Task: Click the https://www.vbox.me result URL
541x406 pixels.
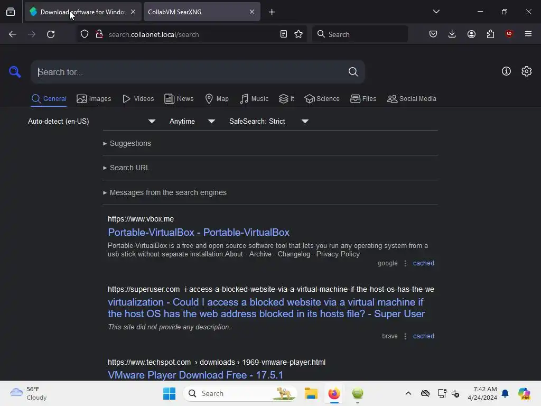Action: point(141,219)
